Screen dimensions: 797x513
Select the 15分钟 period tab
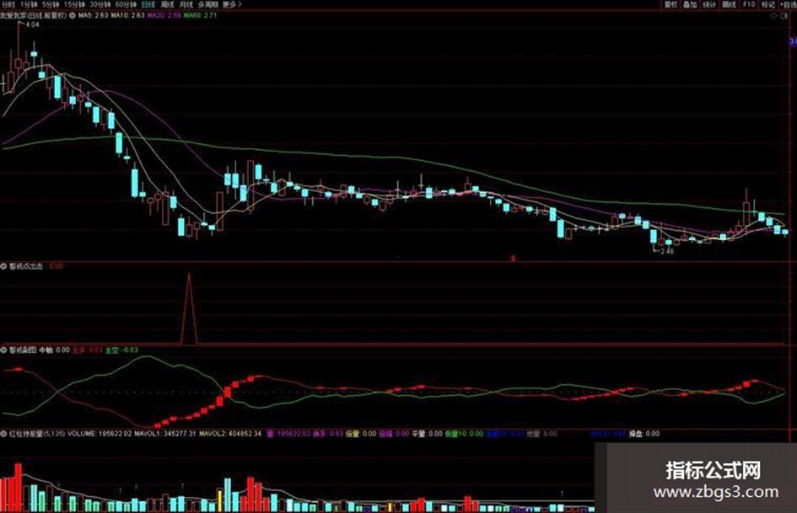click(x=74, y=4)
